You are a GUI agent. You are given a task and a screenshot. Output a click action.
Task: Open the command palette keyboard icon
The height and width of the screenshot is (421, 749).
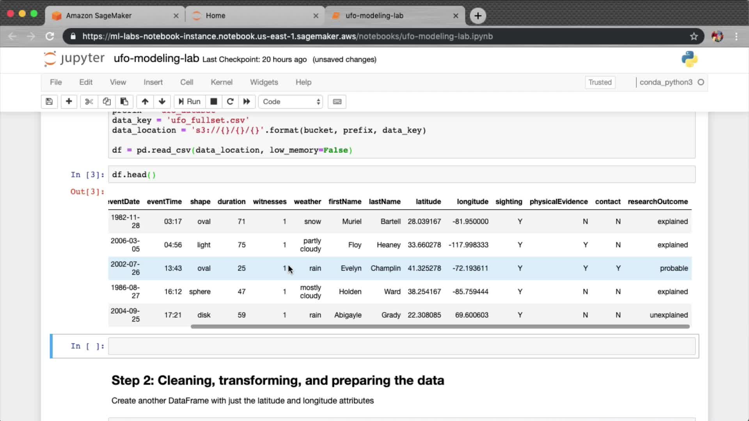pyautogui.click(x=337, y=102)
